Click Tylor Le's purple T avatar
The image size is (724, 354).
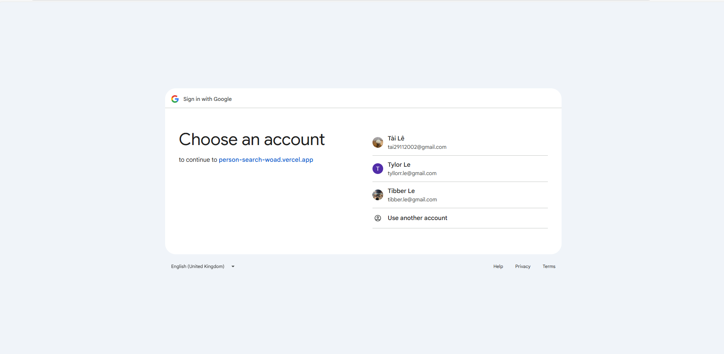[378, 168]
